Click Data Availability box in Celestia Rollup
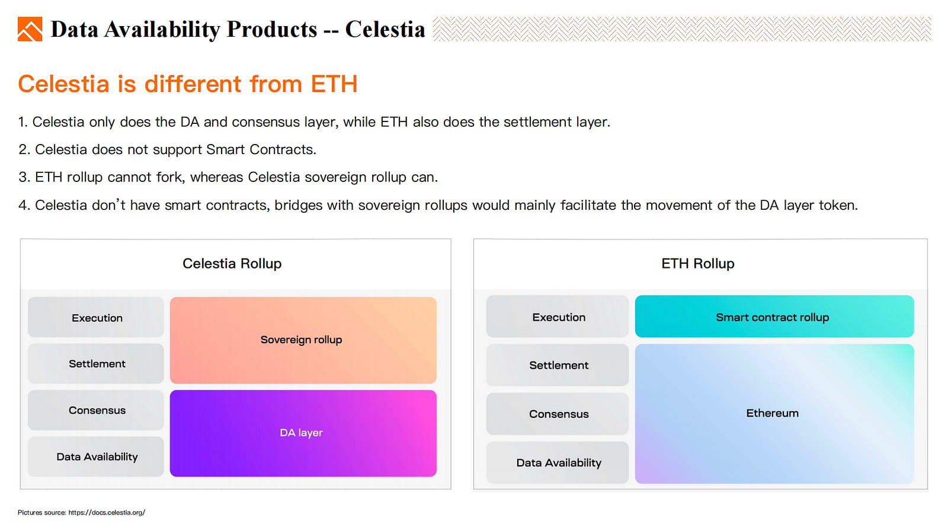The width and height of the screenshot is (948, 531). 96,457
